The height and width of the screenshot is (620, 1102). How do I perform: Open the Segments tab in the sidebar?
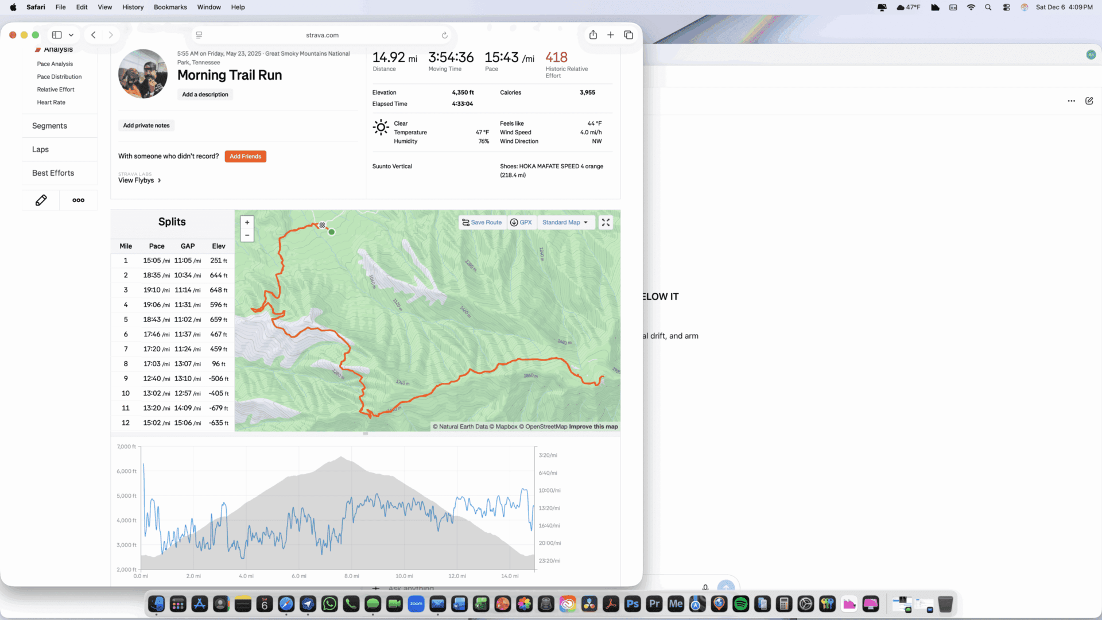coord(49,126)
